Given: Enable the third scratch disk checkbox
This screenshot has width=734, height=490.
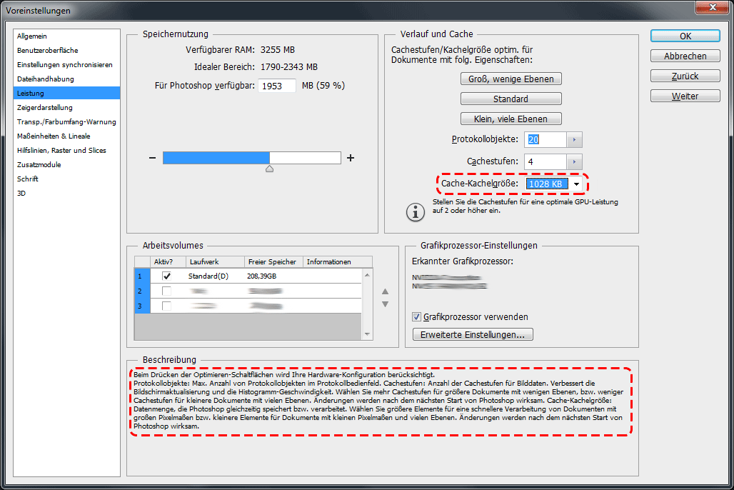Looking at the screenshot, I should 166,306.
